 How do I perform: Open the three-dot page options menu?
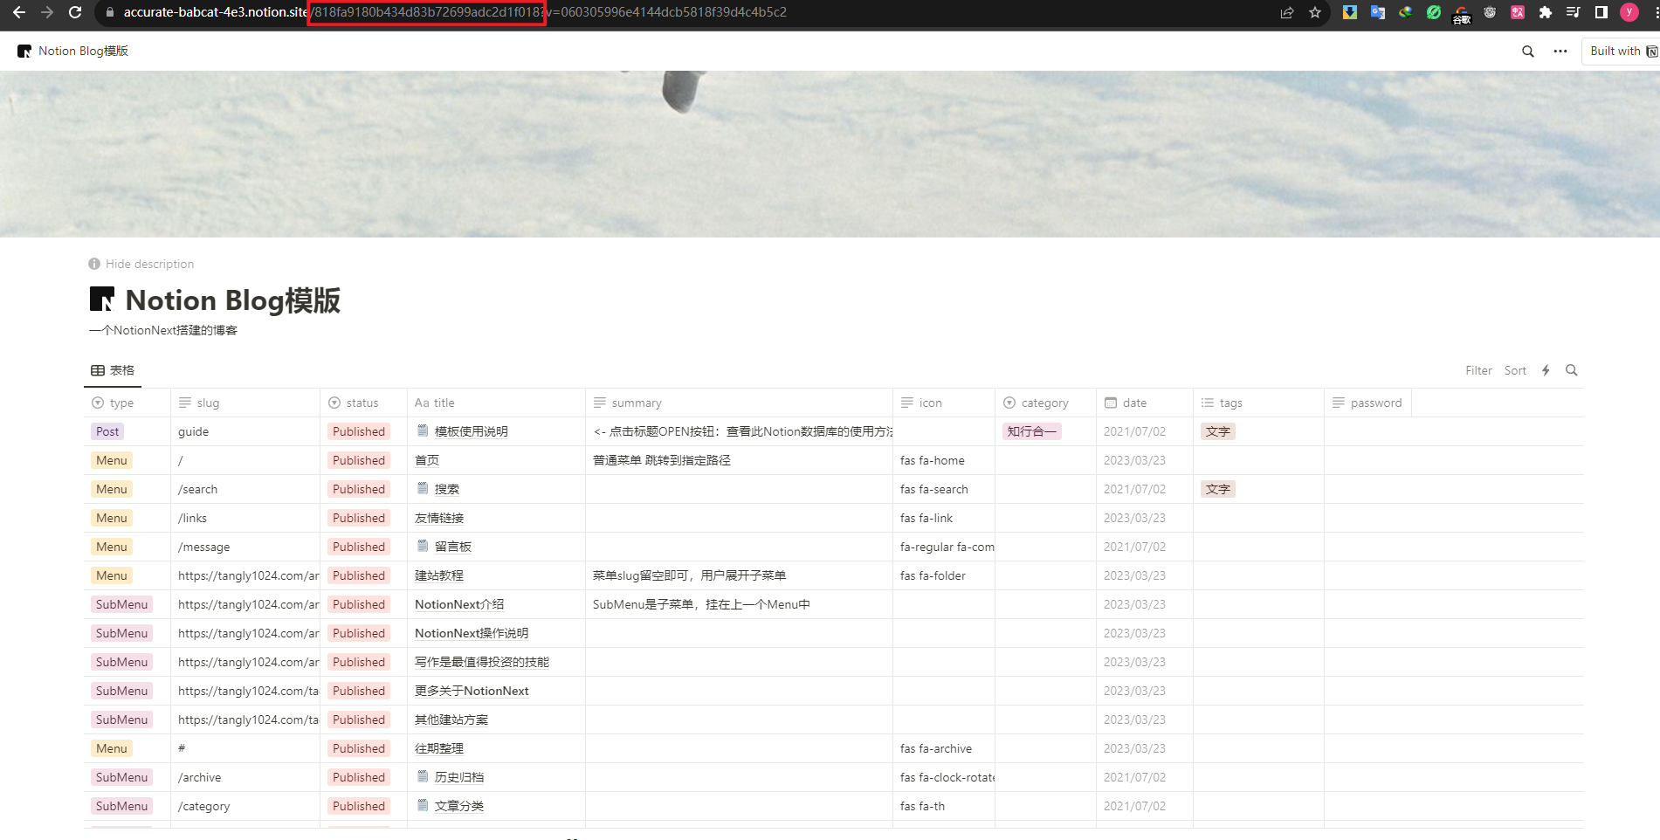pos(1560,52)
